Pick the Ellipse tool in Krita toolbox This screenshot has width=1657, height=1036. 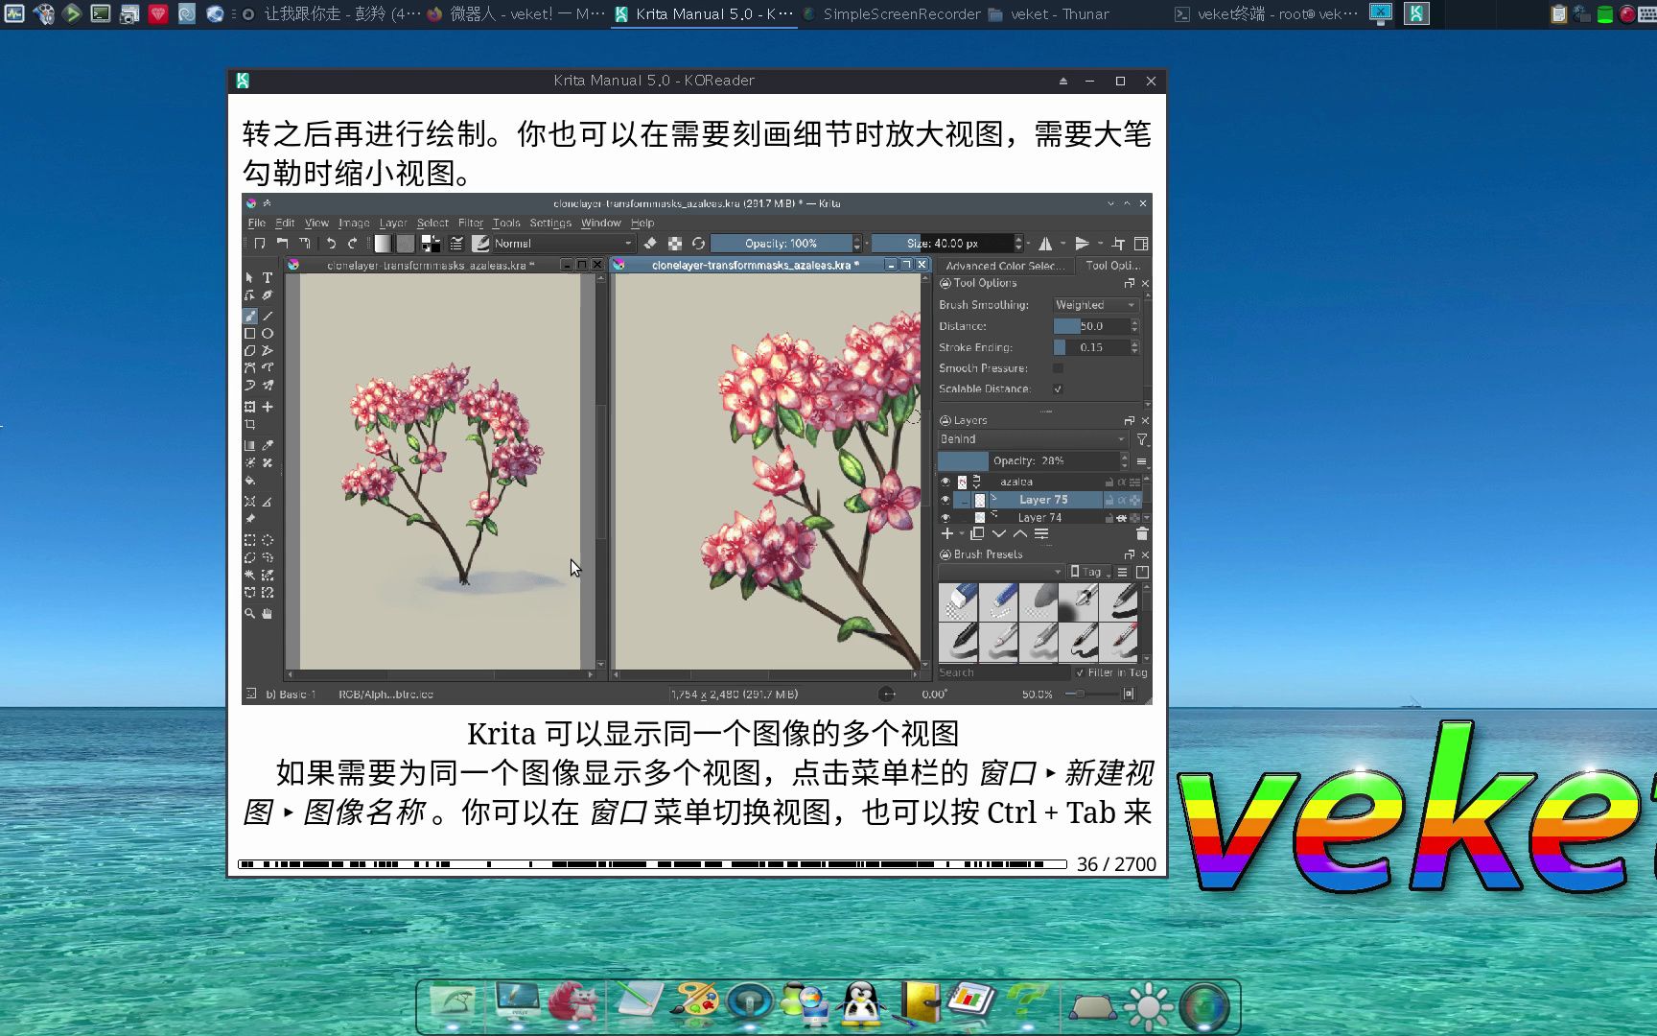(268, 333)
